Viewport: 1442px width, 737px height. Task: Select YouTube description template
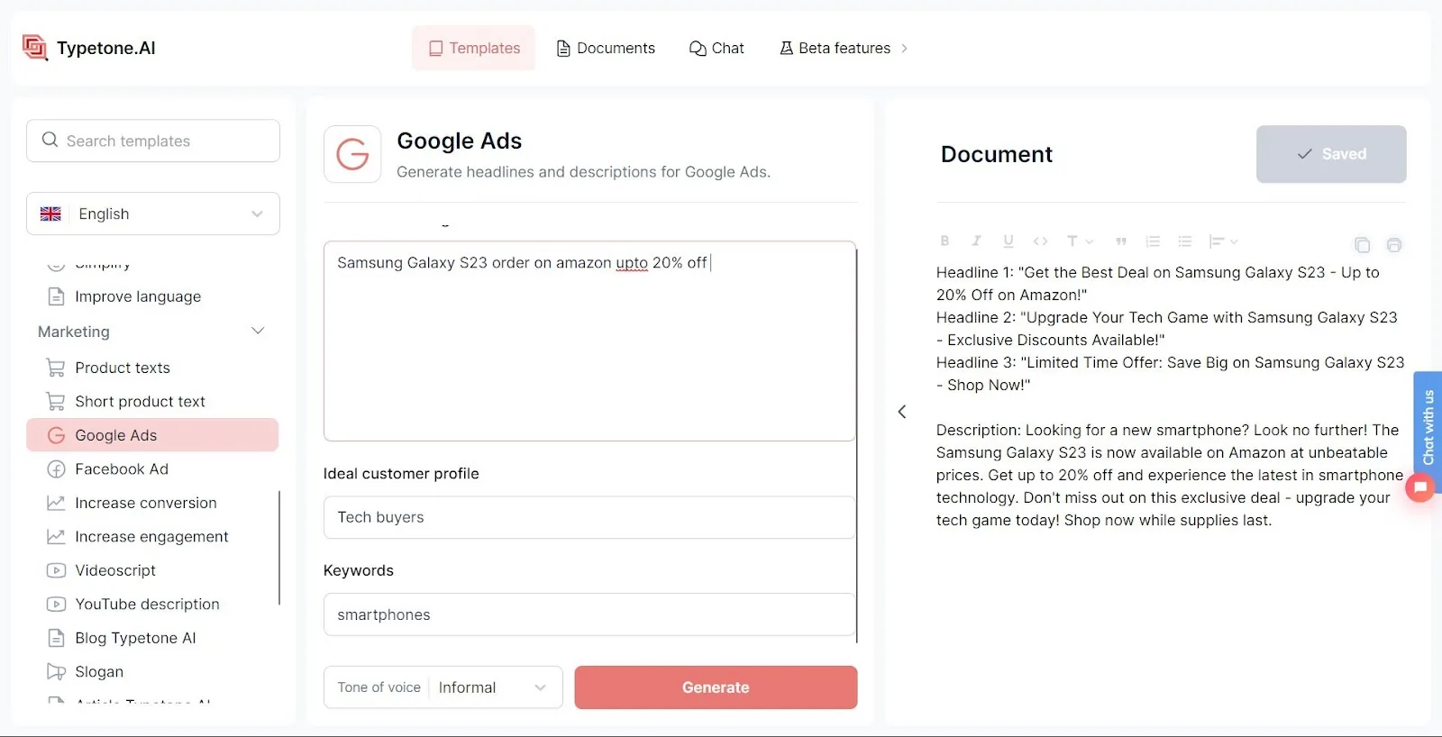(x=147, y=604)
